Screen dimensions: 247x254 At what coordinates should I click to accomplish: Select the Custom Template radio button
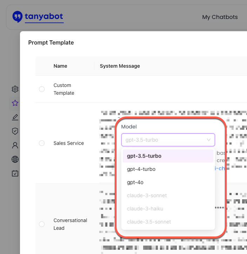(x=42, y=89)
